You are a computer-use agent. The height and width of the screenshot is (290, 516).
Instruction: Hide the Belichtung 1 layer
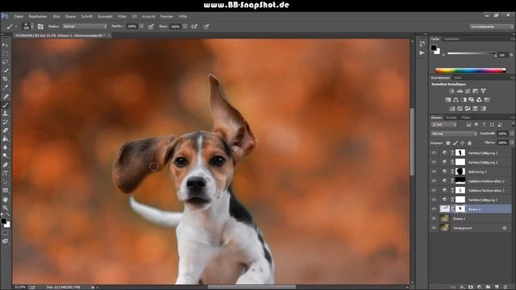(434, 172)
